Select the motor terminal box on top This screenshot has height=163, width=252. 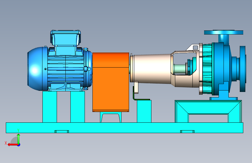65,38
